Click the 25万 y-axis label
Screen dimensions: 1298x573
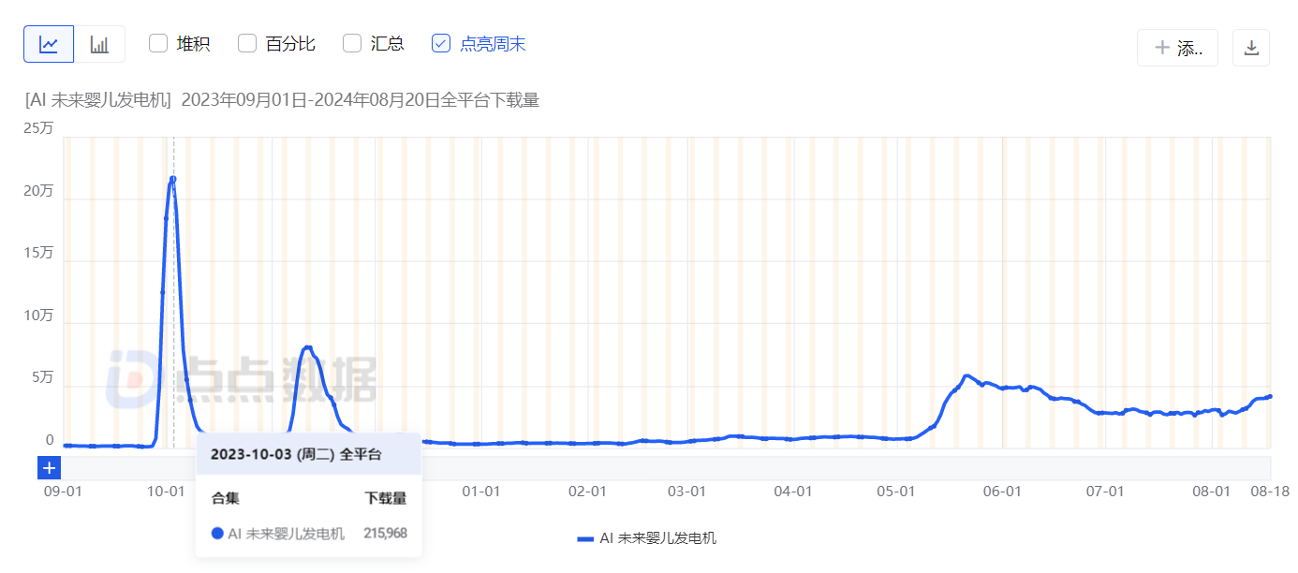39,128
